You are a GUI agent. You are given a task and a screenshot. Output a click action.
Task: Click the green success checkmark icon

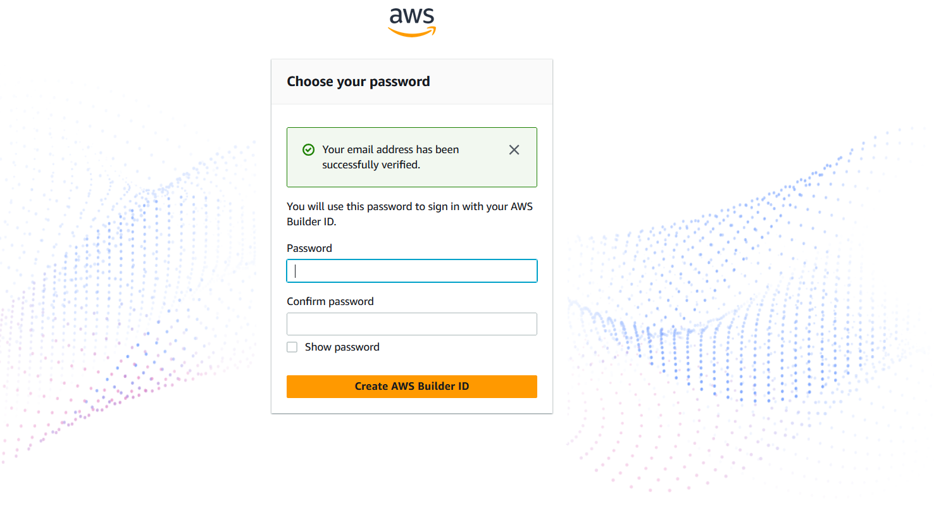pos(308,150)
